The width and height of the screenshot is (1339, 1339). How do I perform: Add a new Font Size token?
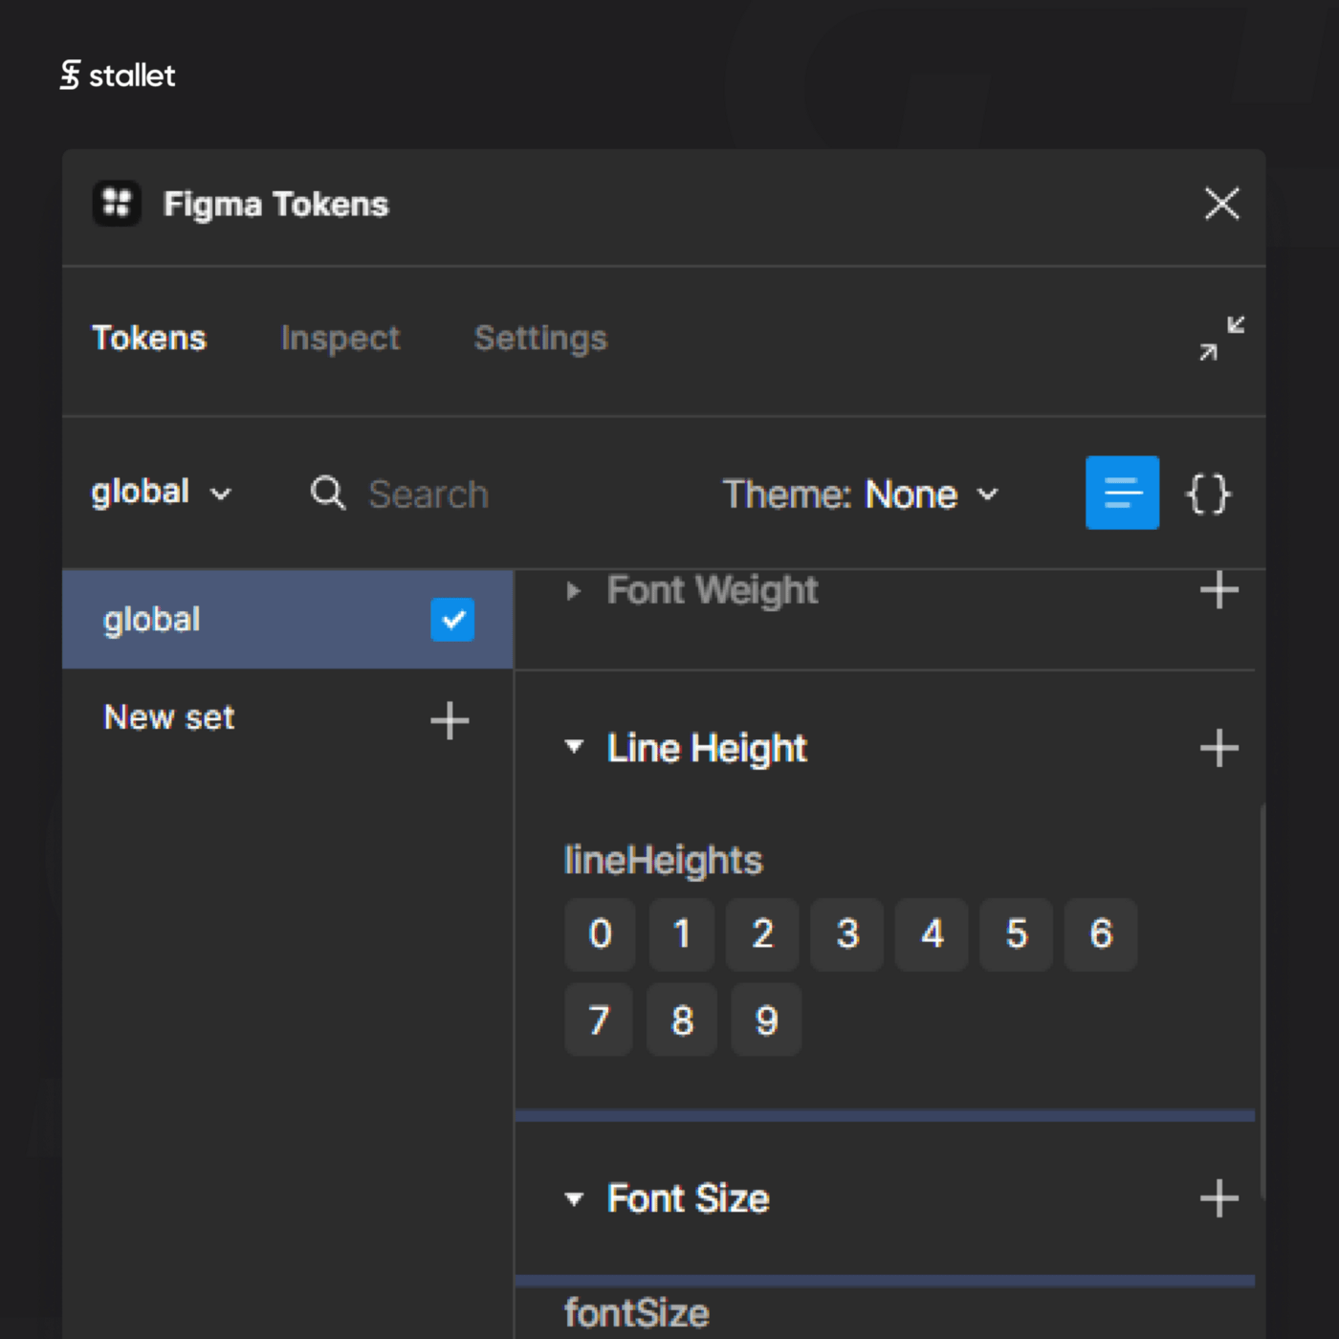(x=1219, y=1198)
